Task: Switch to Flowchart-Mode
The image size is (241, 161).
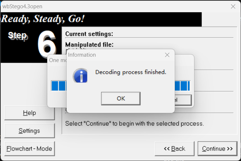Action: click(29, 148)
